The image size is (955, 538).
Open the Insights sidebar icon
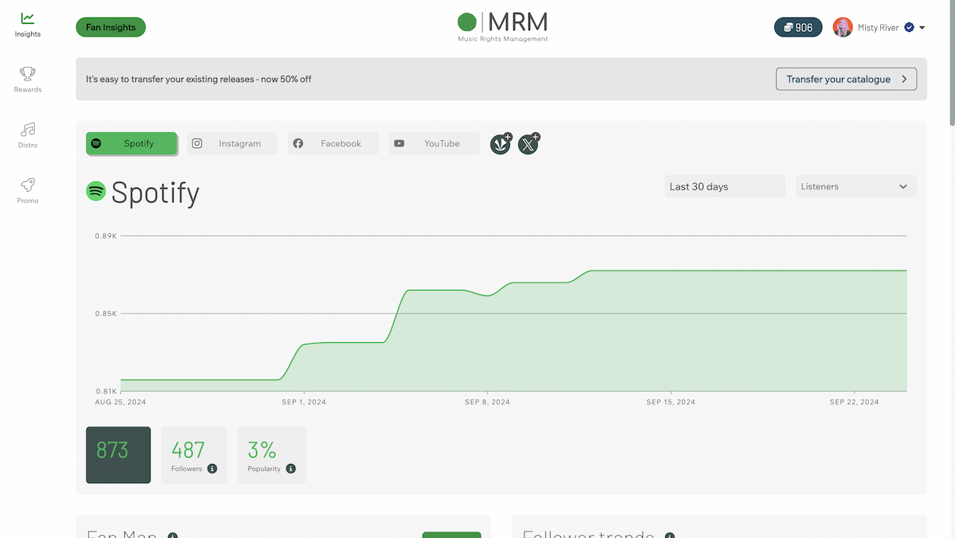click(27, 23)
